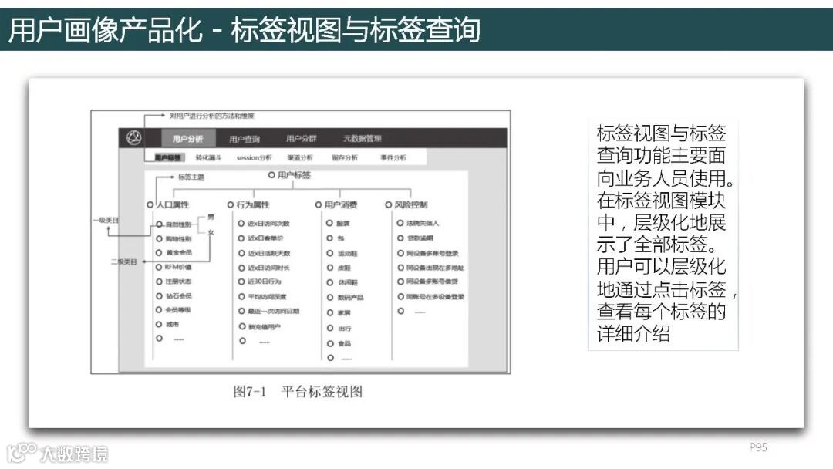
Task: Select the 新充值用户 label
Action: 260,326
